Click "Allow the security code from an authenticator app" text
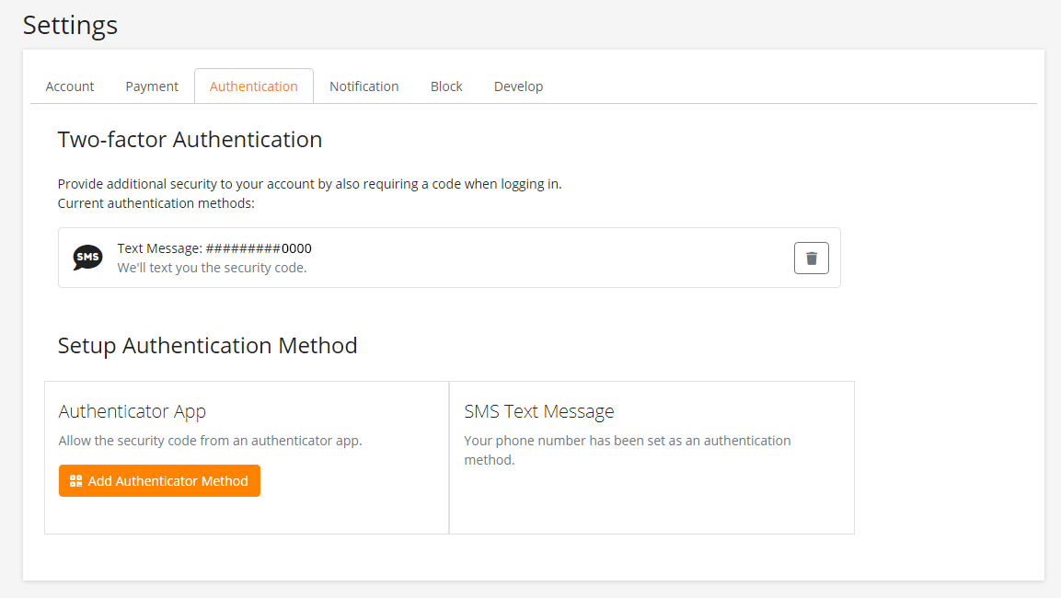 (211, 441)
